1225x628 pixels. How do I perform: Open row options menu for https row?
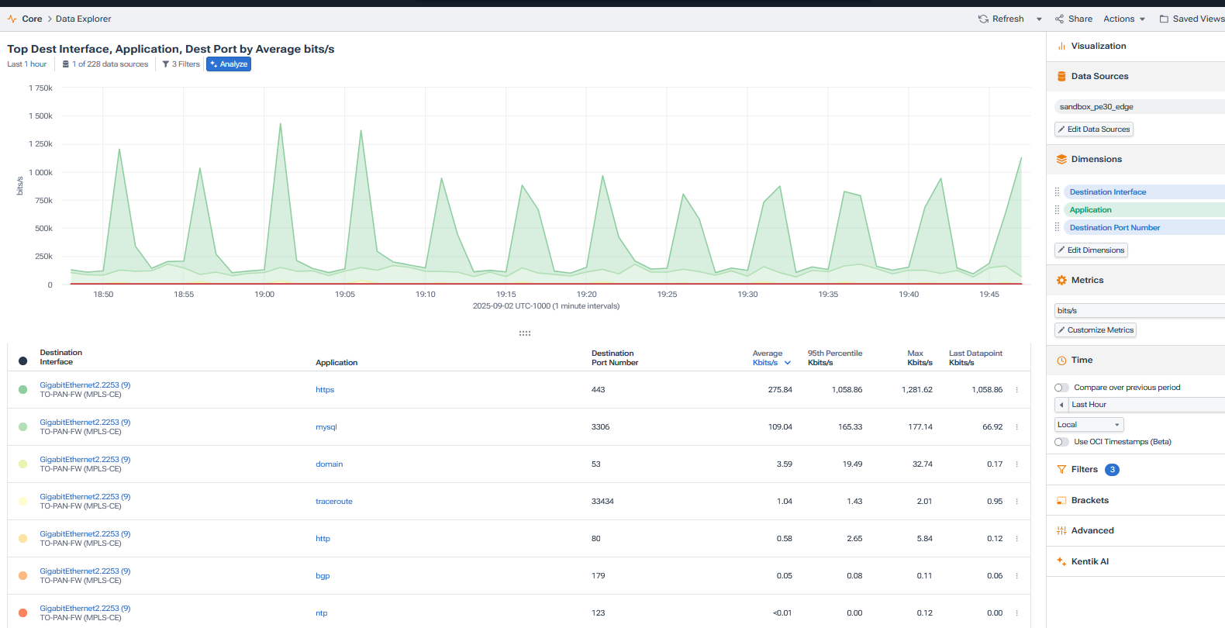(1016, 390)
